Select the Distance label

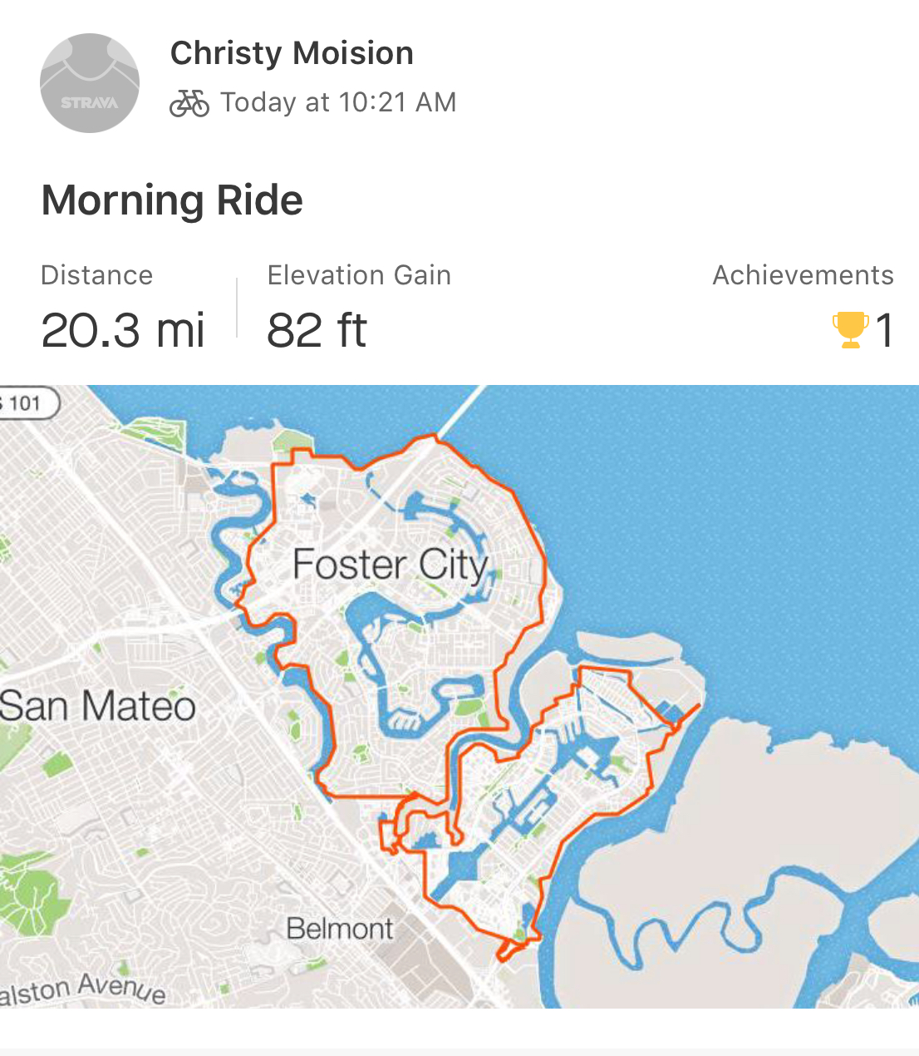(96, 275)
